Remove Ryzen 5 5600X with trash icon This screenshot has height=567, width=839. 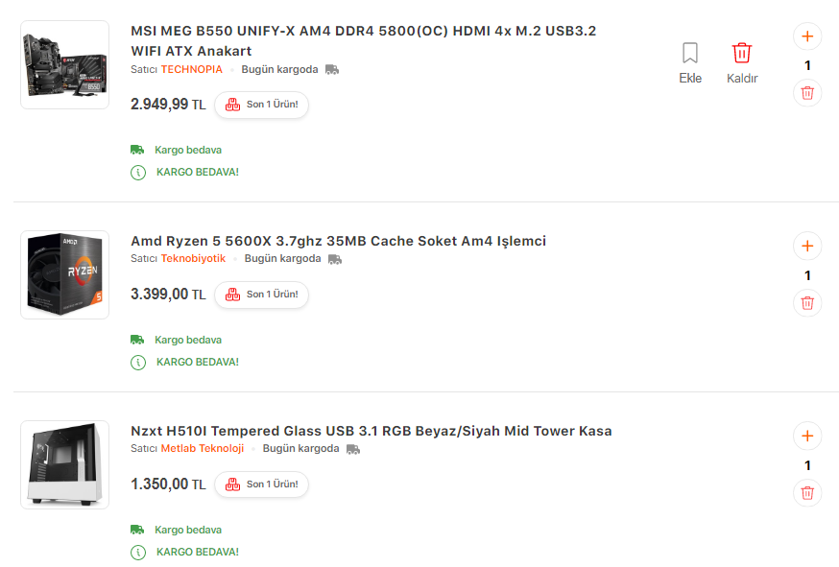[x=807, y=302]
